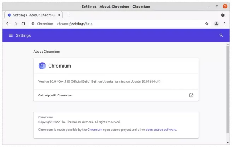
Task: Click the Chromium logo in the card
Action: point(42,66)
